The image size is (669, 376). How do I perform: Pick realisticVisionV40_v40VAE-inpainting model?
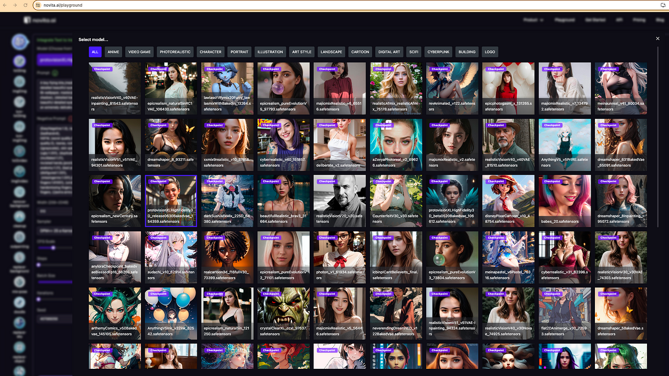115,88
